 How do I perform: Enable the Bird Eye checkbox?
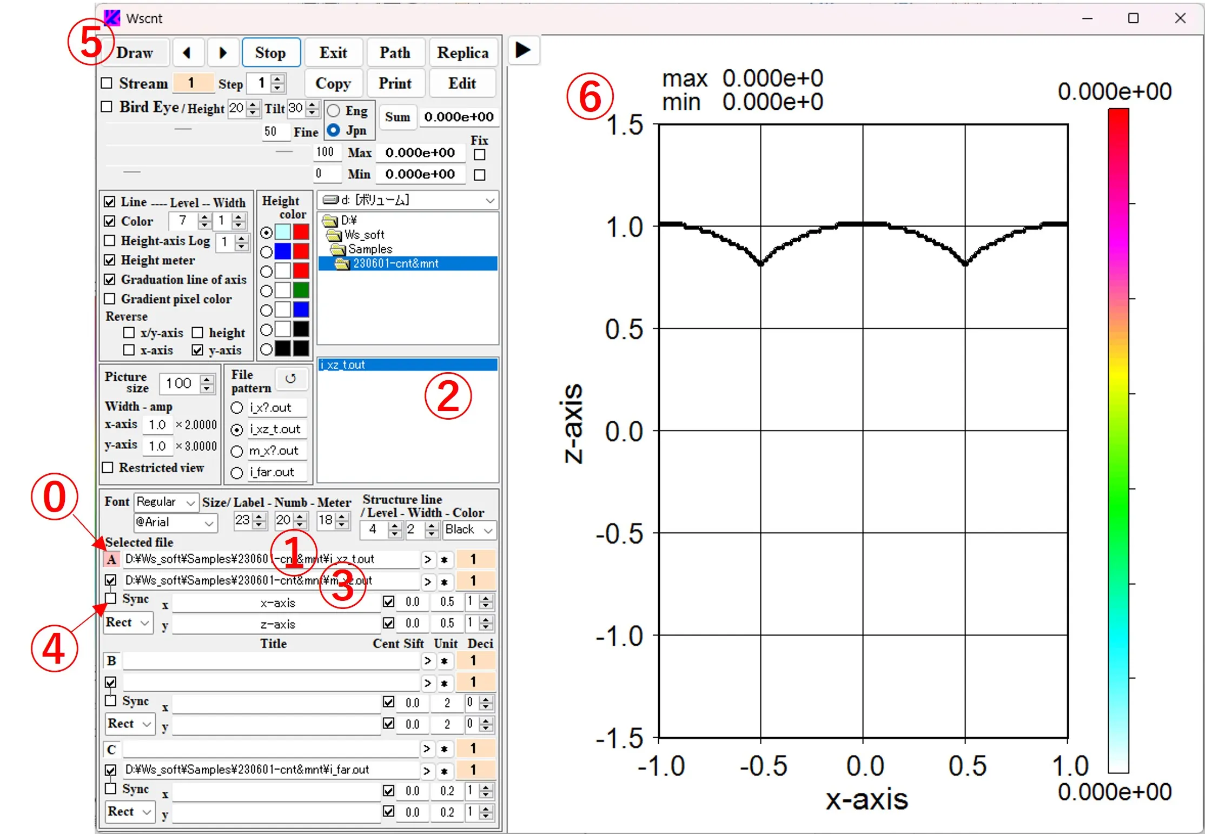coord(107,107)
